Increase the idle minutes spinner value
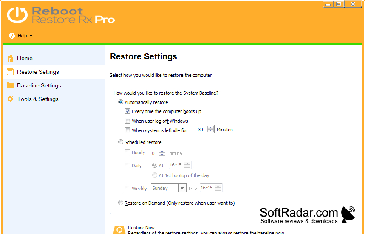365x234 pixels. pyautogui.click(x=211, y=128)
